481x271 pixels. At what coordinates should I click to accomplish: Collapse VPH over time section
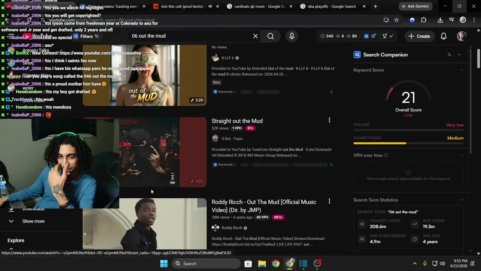pyautogui.click(x=462, y=155)
